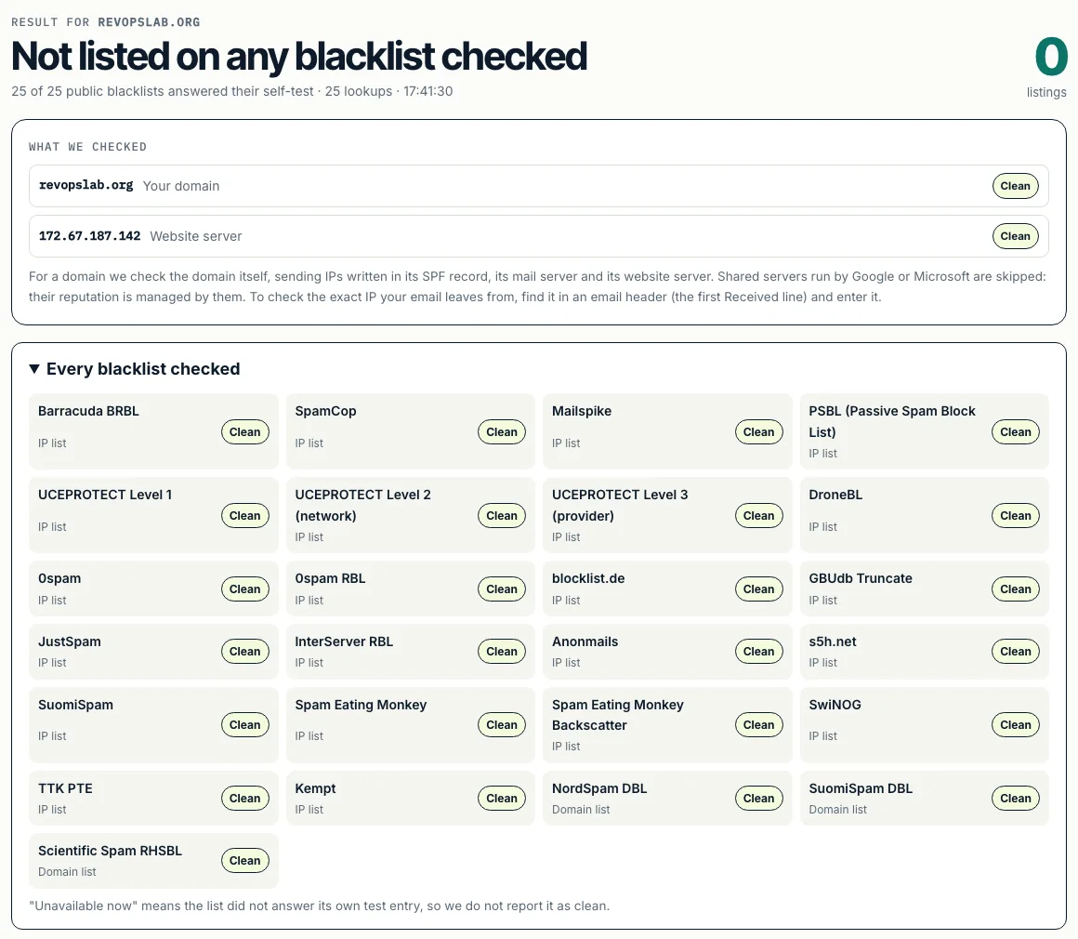
Task: Click the SuomiSpam DBL Clean badge
Action: pyautogui.click(x=1016, y=798)
